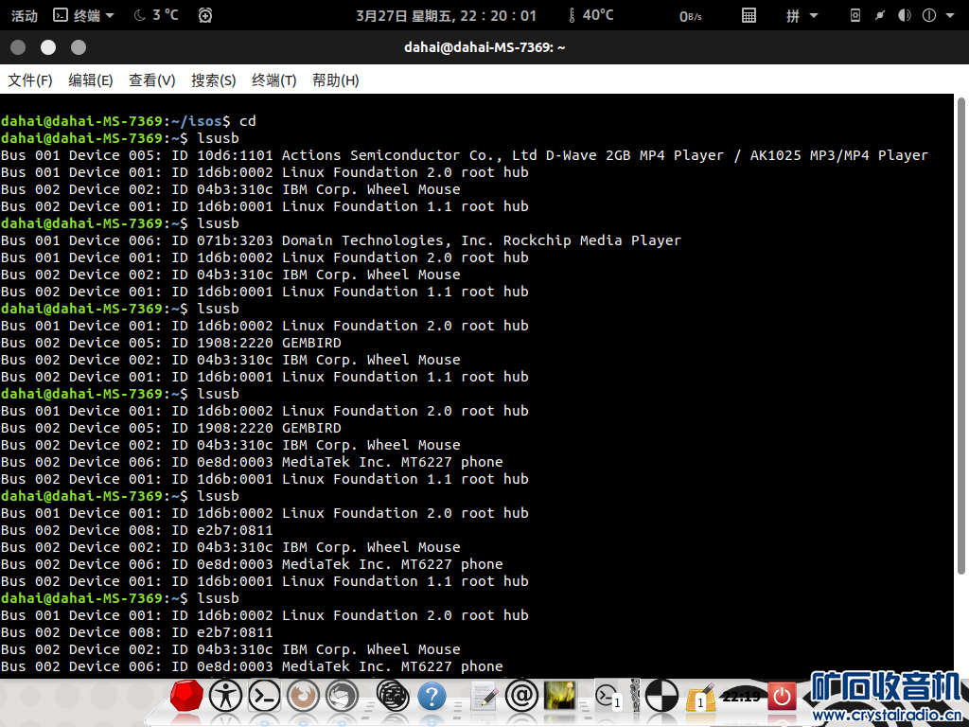Click the 22:19 clock applet in the dock
This screenshot has height=727, width=969.
[x=741, y=697]
